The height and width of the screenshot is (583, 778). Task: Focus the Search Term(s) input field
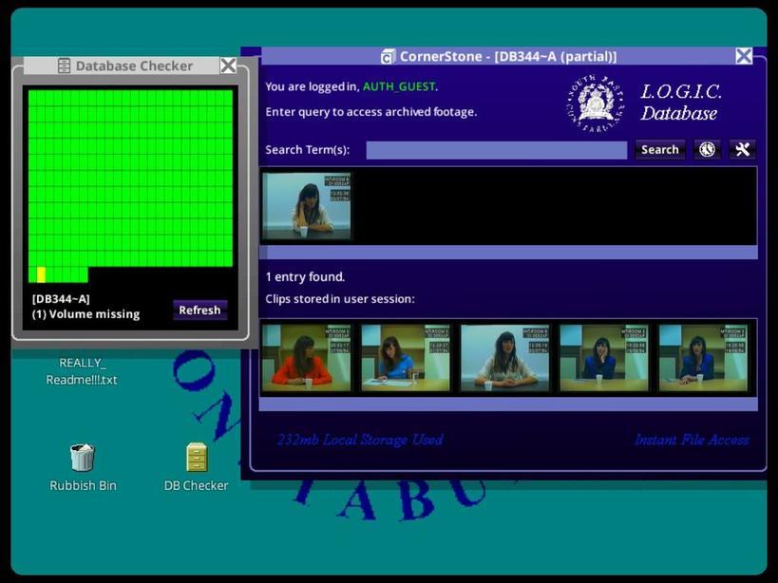click(x=496, y=150)
